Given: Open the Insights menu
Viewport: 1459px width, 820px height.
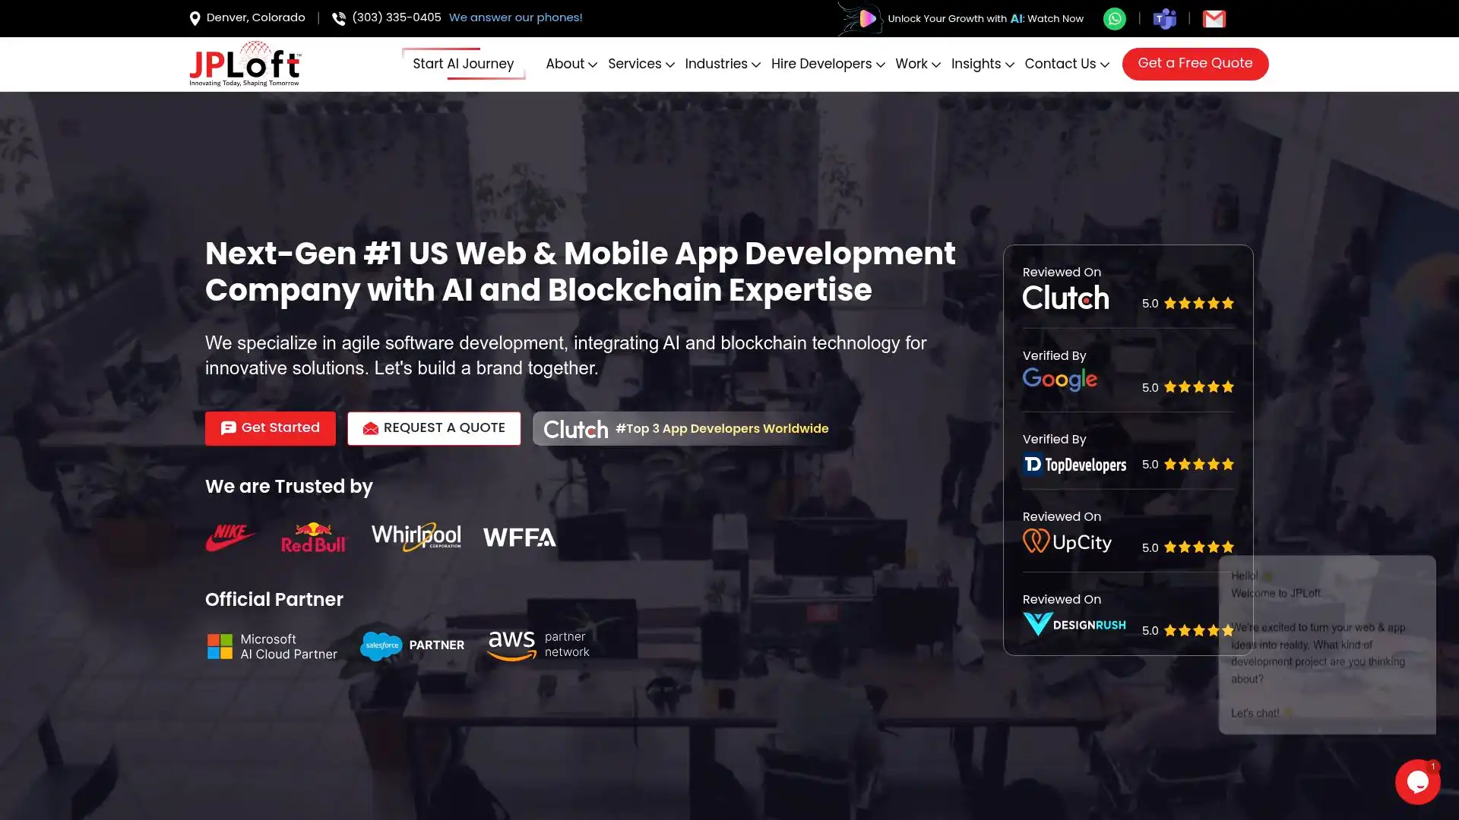Looking at the screenshot, I should pos(982,64).
